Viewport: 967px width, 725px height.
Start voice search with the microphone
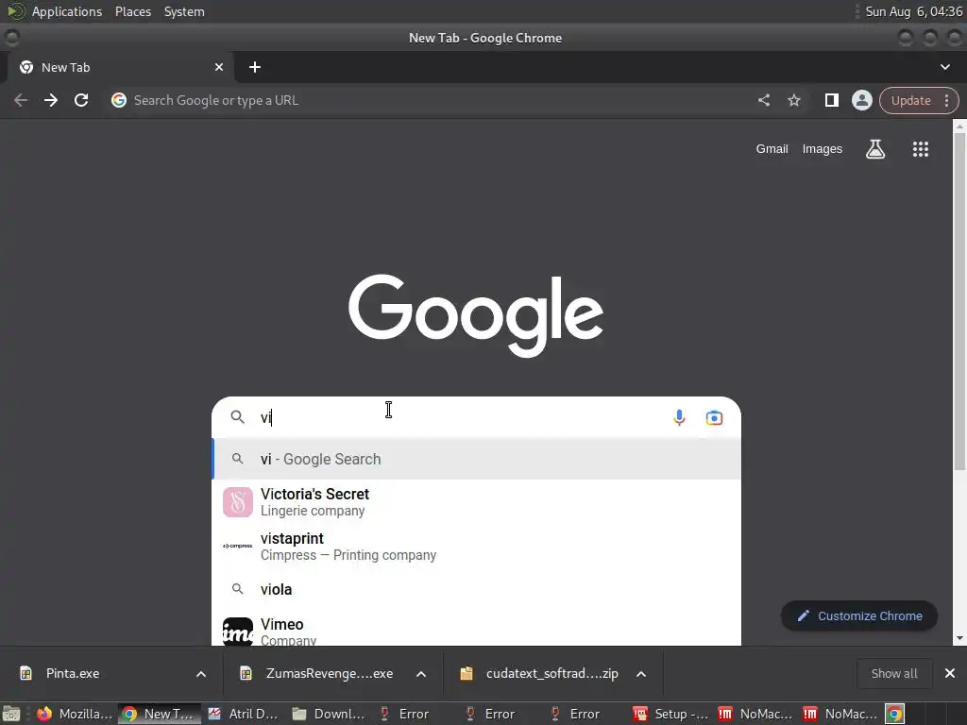point(679,417)
